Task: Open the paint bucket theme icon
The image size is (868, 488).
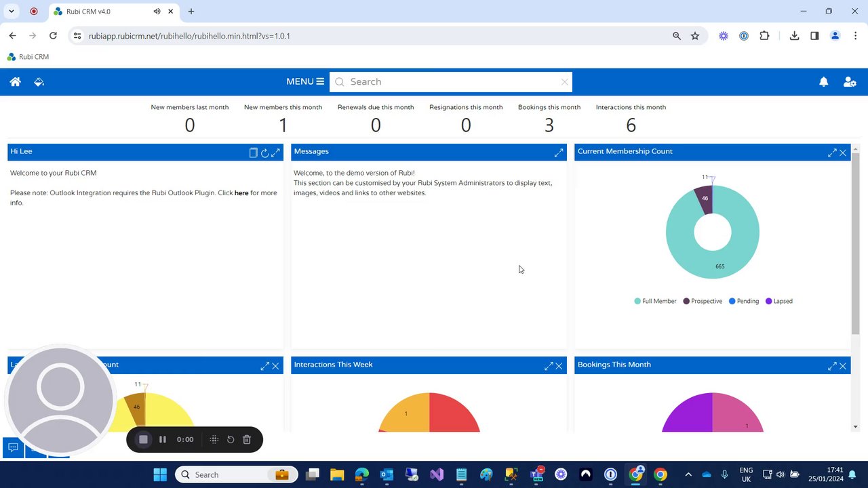Action: pyautogui.click(x=39, y=82)
